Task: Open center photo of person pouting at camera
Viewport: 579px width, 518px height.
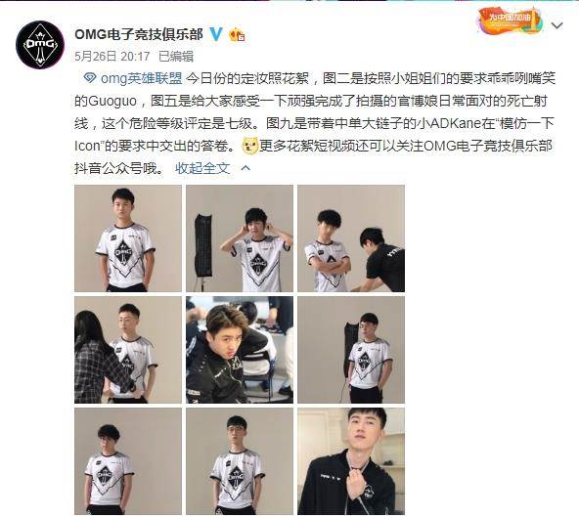Action: (240, 350)
